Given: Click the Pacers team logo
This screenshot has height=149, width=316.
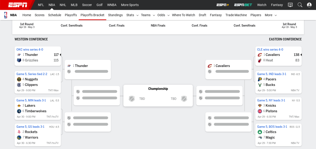Looking at the screenshot, I should pyautogui.click(x=260, y=79).
